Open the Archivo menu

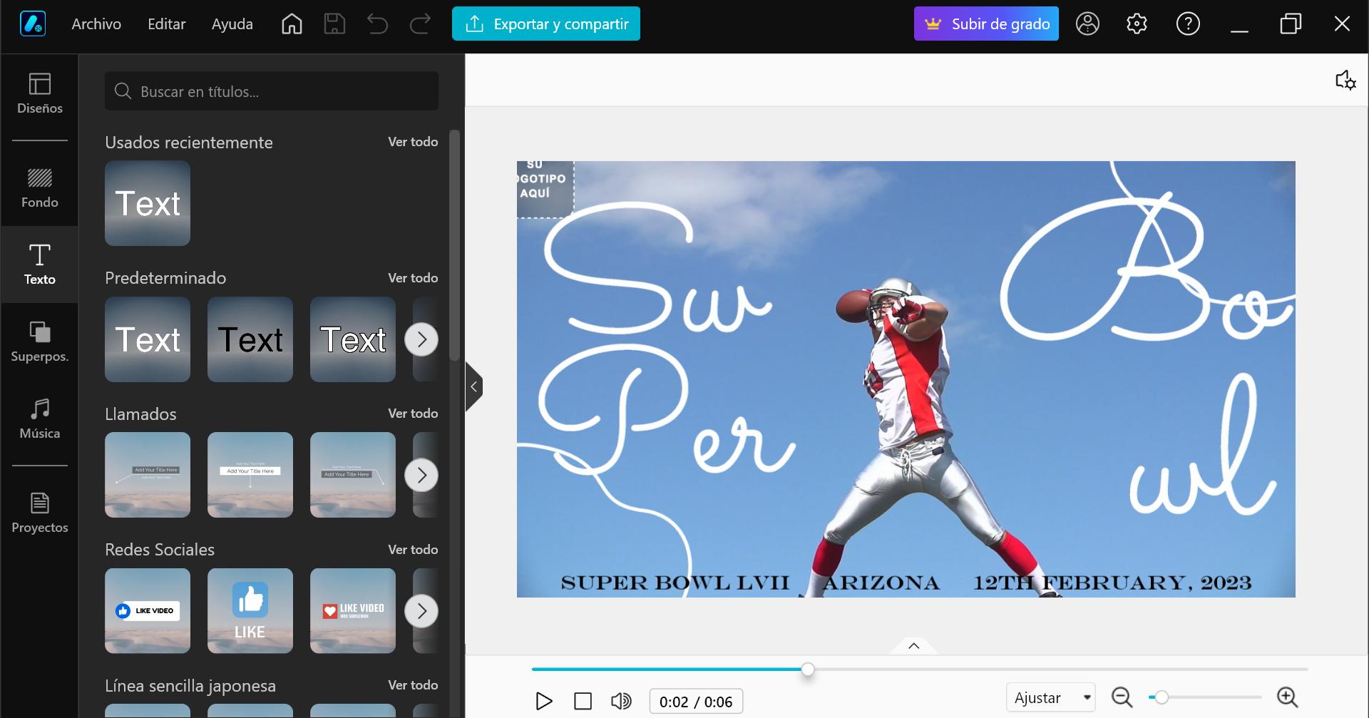pos(96,24)
